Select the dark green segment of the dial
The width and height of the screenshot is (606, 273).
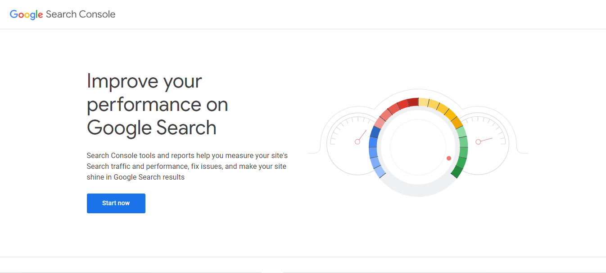(x=457, y=171)
